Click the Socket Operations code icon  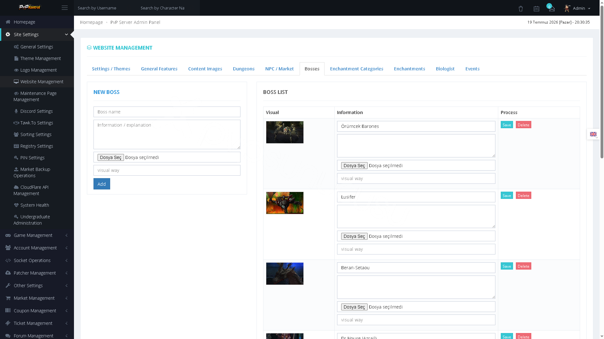click(x=8, y=260)
